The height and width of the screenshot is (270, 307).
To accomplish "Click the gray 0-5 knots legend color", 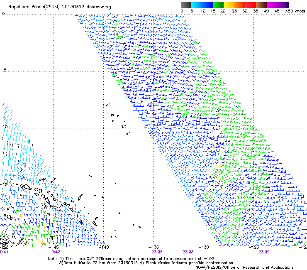I will [186, 5].
